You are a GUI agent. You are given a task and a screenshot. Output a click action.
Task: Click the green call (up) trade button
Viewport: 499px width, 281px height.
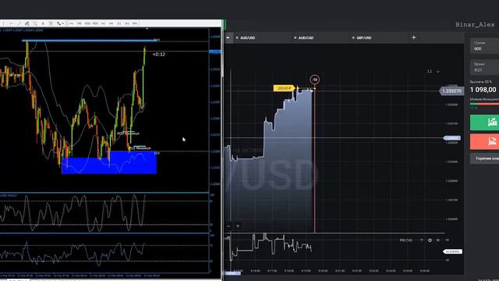pos(485,123)
